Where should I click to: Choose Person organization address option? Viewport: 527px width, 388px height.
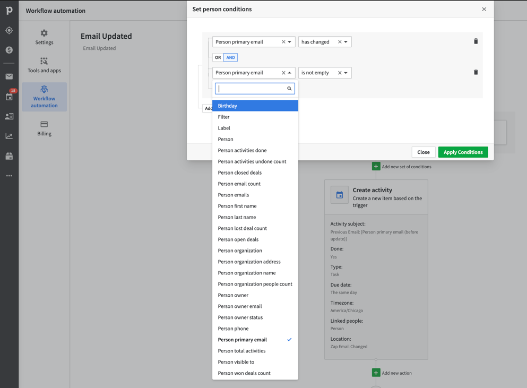(255, 261)
